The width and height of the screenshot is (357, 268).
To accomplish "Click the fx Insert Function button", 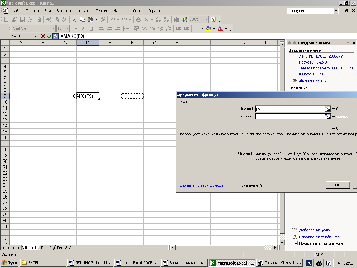I will 55,36.
